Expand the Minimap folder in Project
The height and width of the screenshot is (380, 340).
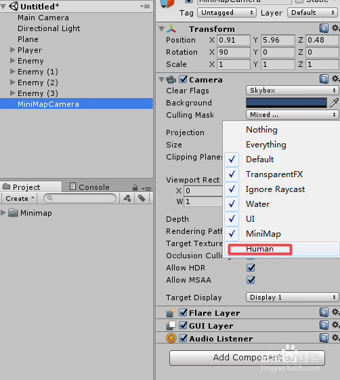tap(3, 213)
